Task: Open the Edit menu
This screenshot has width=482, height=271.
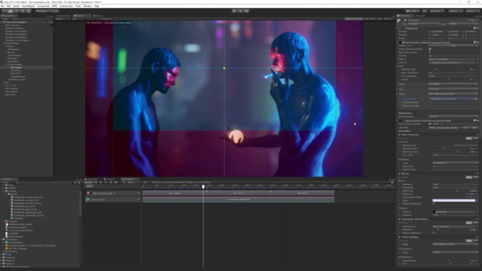Action: 8,6
